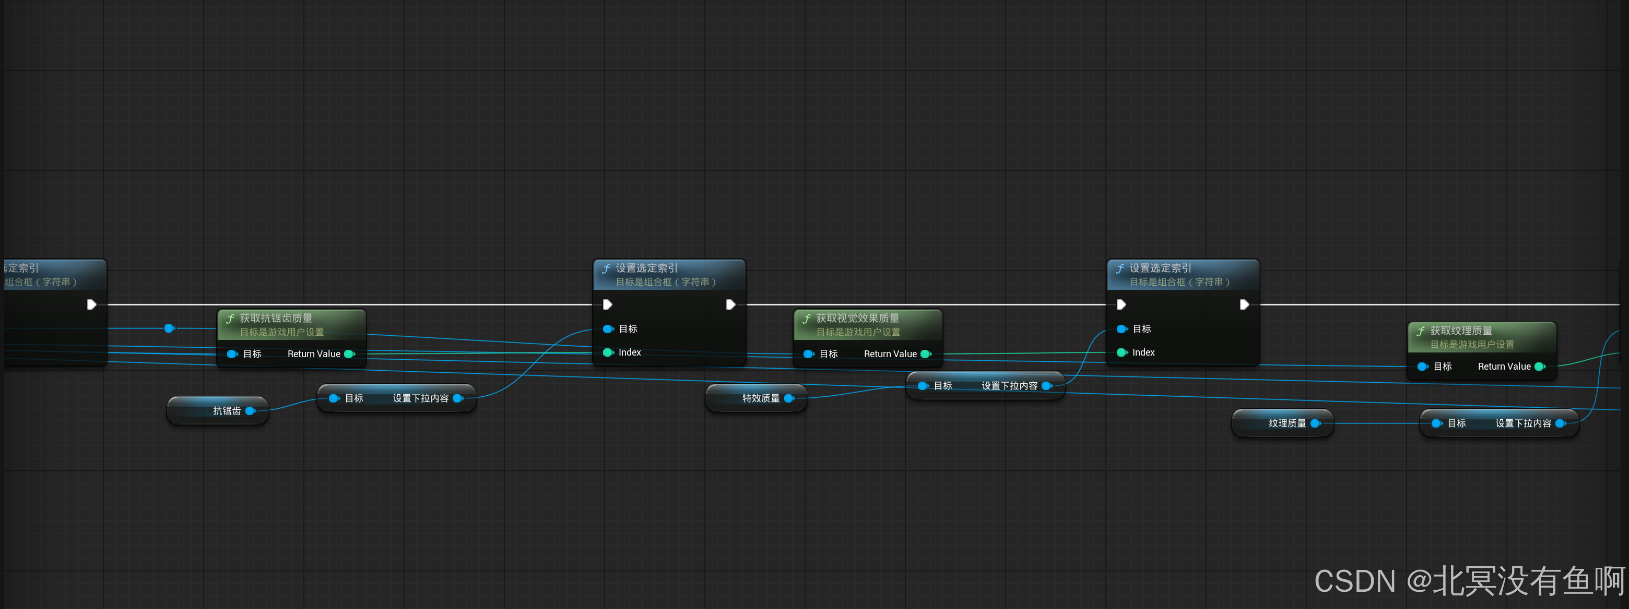1629x609 pixels.
Task: Click the 特效质量 variable output pin
Action: [x=788, y=398]
